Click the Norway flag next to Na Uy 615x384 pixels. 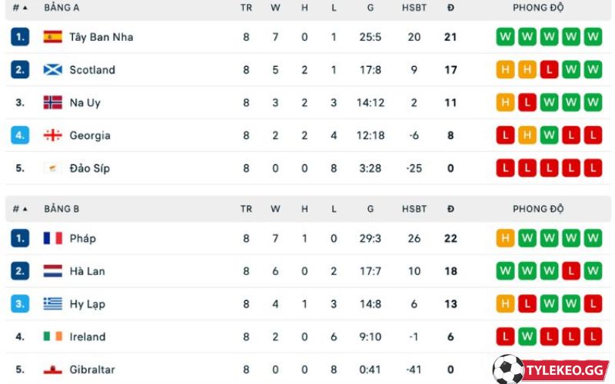52,102
